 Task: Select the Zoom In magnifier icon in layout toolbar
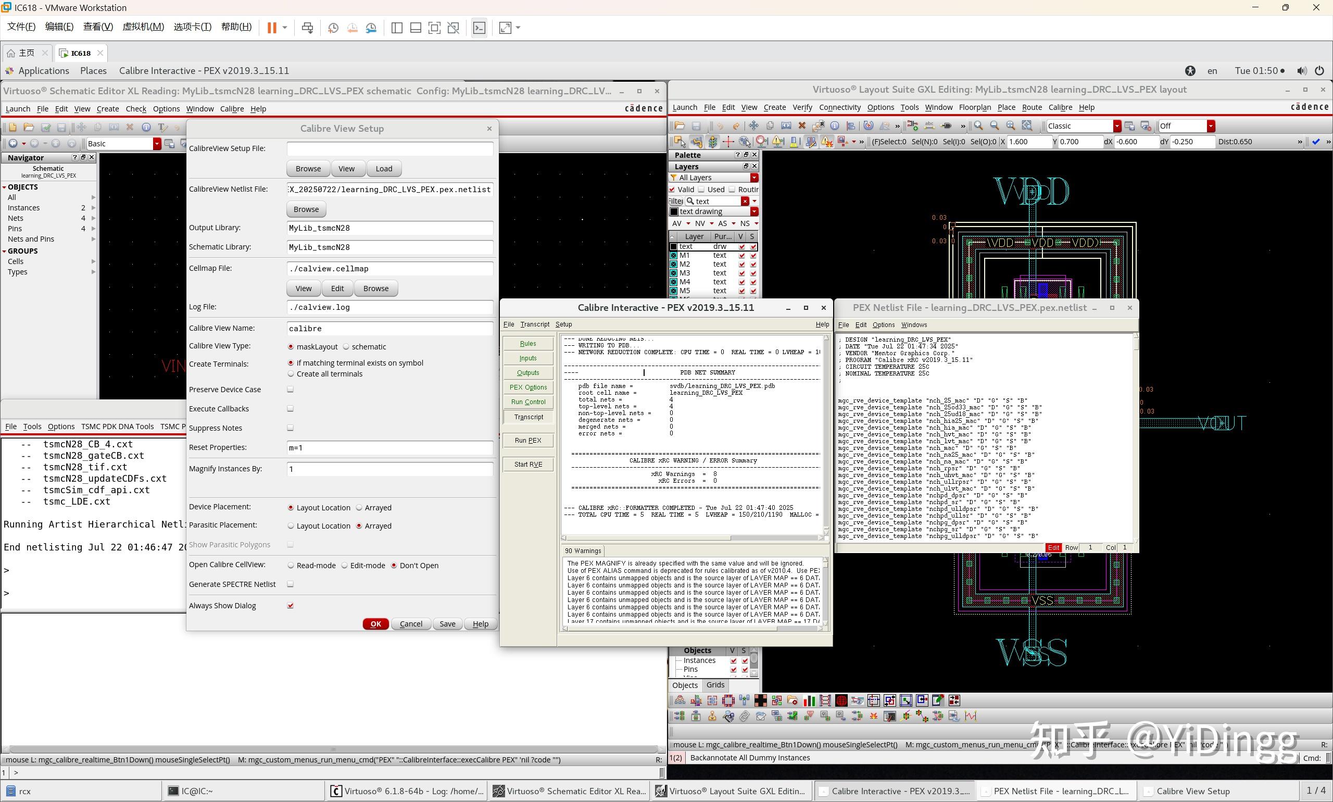pyautogui.click(x=978, y=126)
